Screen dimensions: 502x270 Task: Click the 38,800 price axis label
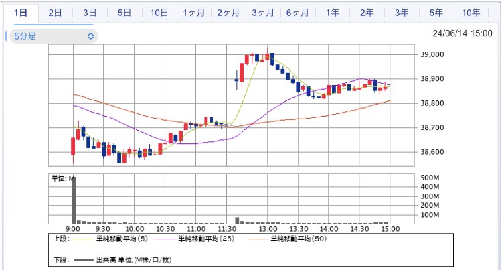[432, 103]
